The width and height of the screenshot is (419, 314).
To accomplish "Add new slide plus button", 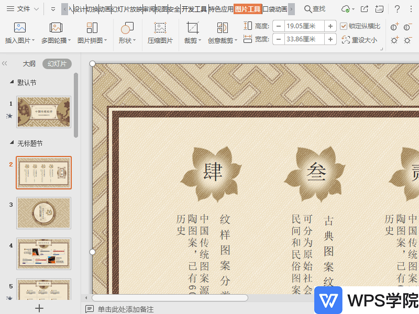I will tap(39, 308).
